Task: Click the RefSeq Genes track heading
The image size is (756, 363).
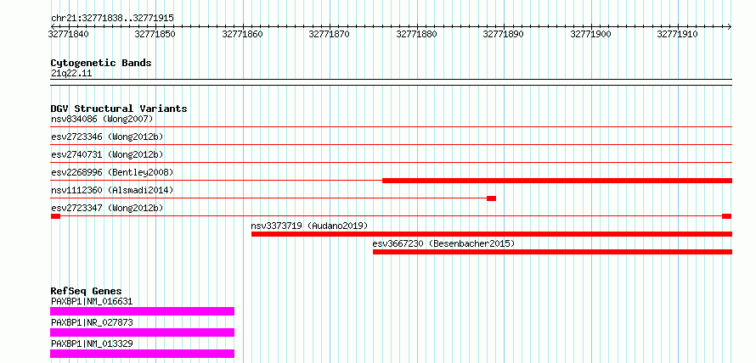Action: pos(87,291)
